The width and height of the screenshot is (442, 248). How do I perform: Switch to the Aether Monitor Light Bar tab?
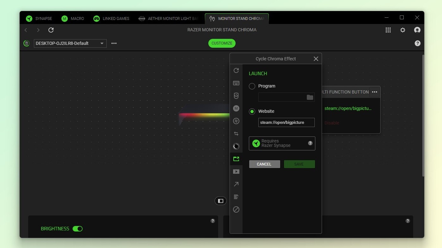coord(169,19)
